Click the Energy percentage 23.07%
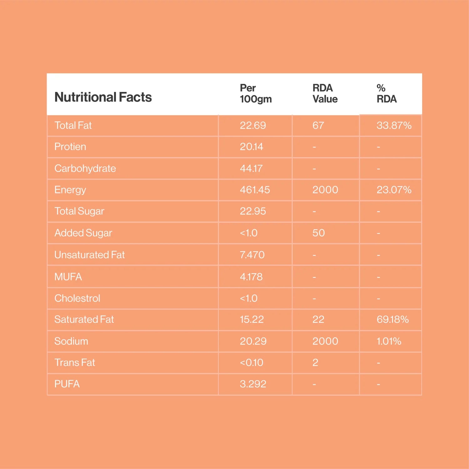This screenshot has height=469, width=469. point(394,190)
